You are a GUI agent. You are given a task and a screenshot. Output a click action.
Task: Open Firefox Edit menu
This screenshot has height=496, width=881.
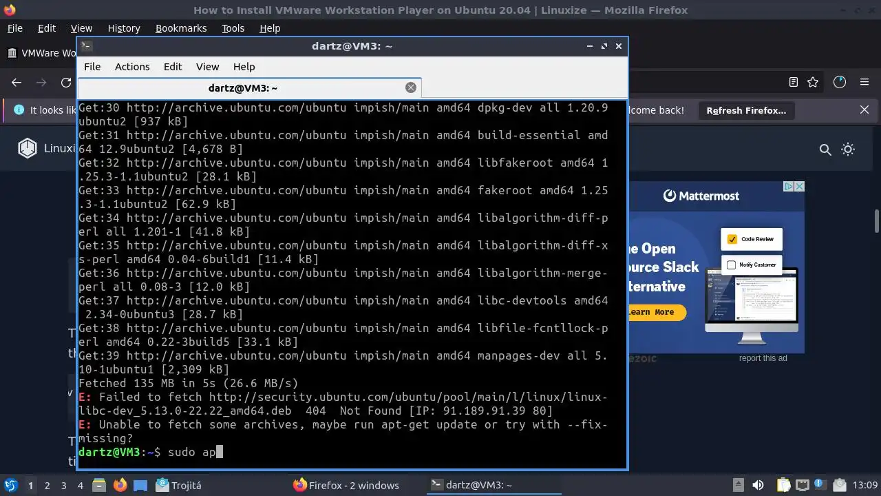click(47, 28)
